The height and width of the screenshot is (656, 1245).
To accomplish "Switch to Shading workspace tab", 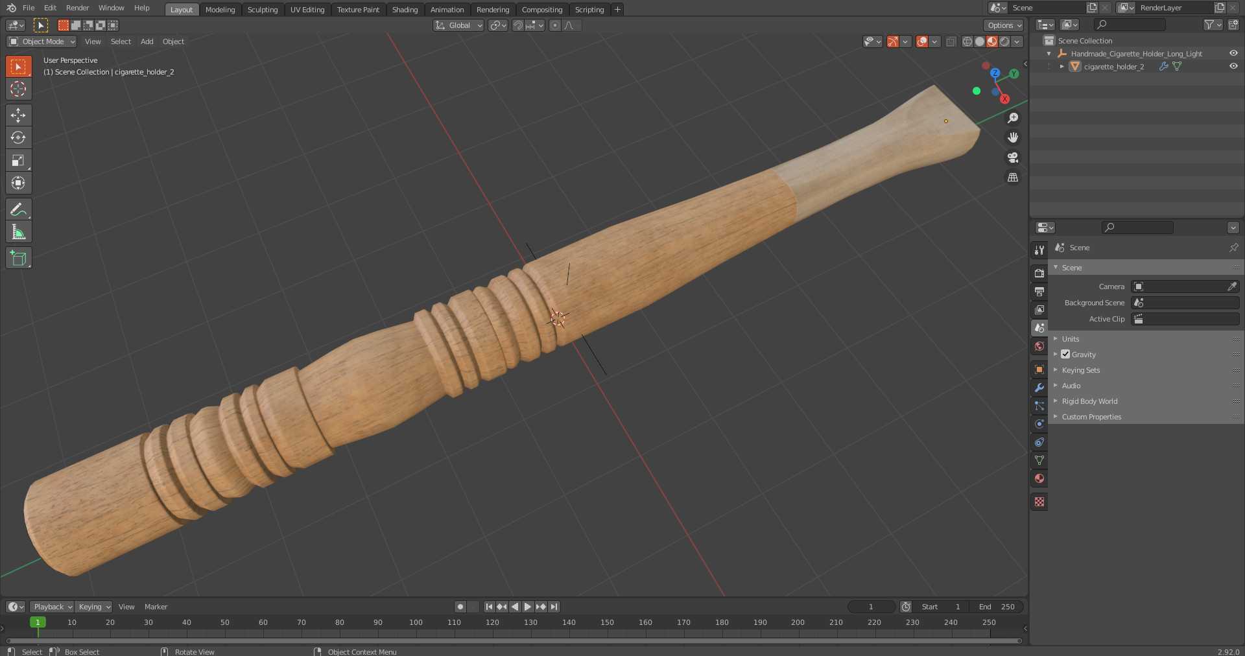I will click(405, 9).
